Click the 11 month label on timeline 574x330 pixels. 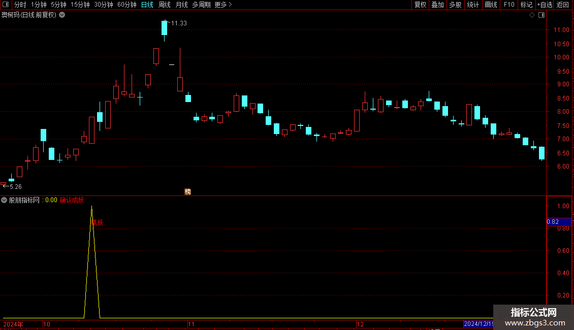pyautogui.click(x=191, y=324)
